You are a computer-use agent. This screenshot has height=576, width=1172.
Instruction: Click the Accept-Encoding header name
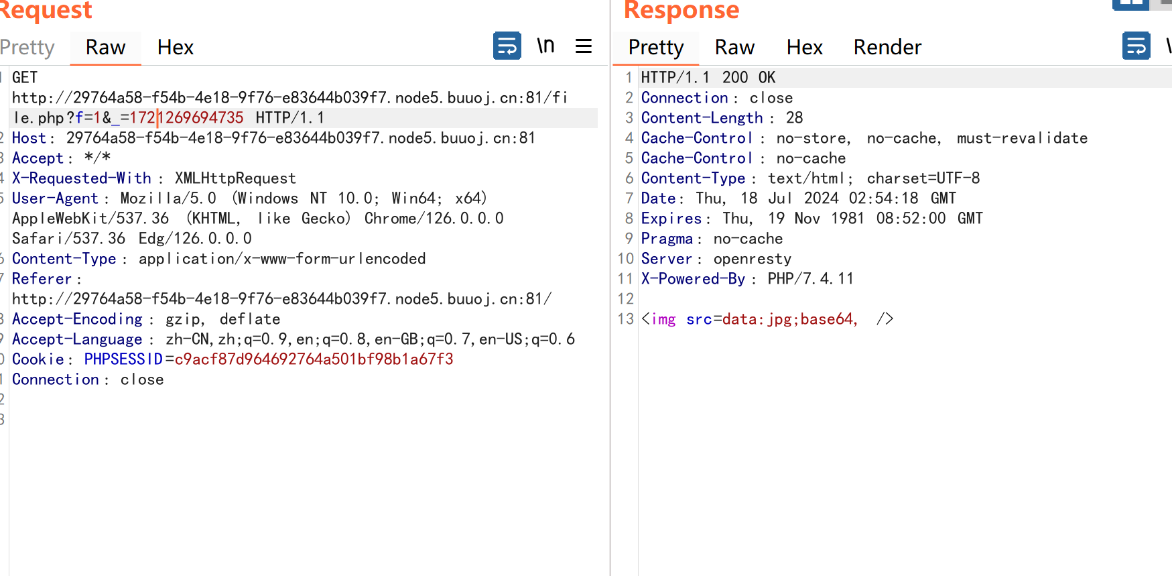77,319
